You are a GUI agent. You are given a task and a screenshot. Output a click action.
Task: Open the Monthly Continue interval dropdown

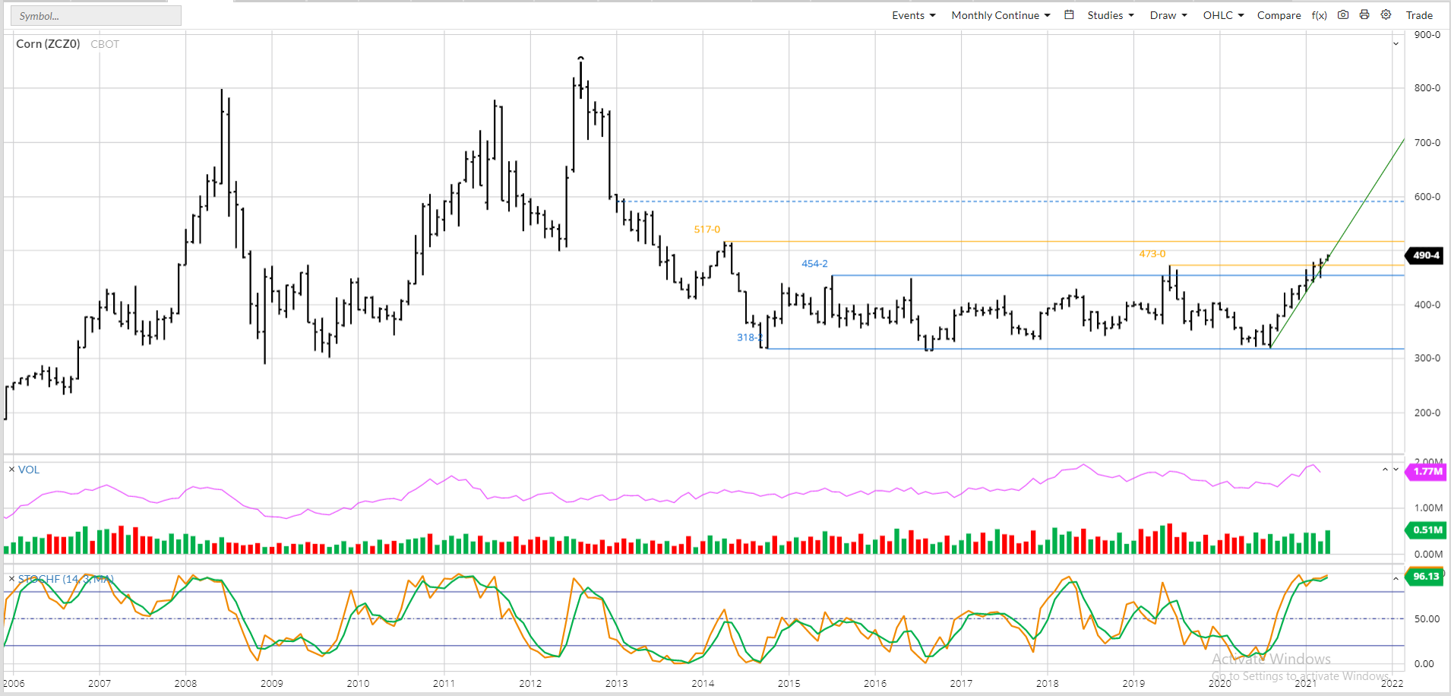tap(1001, 15)
